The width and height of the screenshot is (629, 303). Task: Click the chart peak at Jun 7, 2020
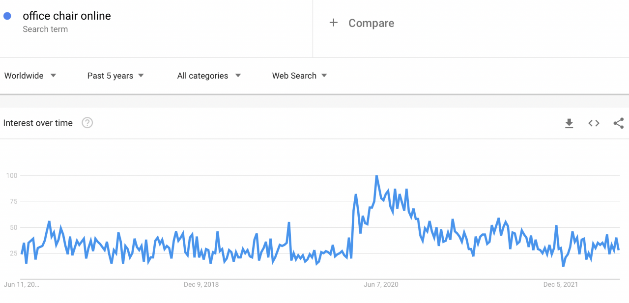pyautogui.click(x=376, y=175)
